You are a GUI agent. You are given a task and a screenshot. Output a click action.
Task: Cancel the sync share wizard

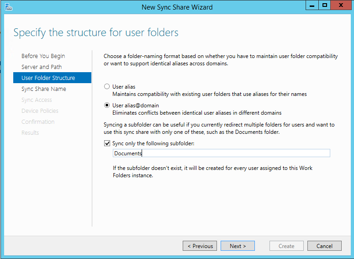coord(324,246)
